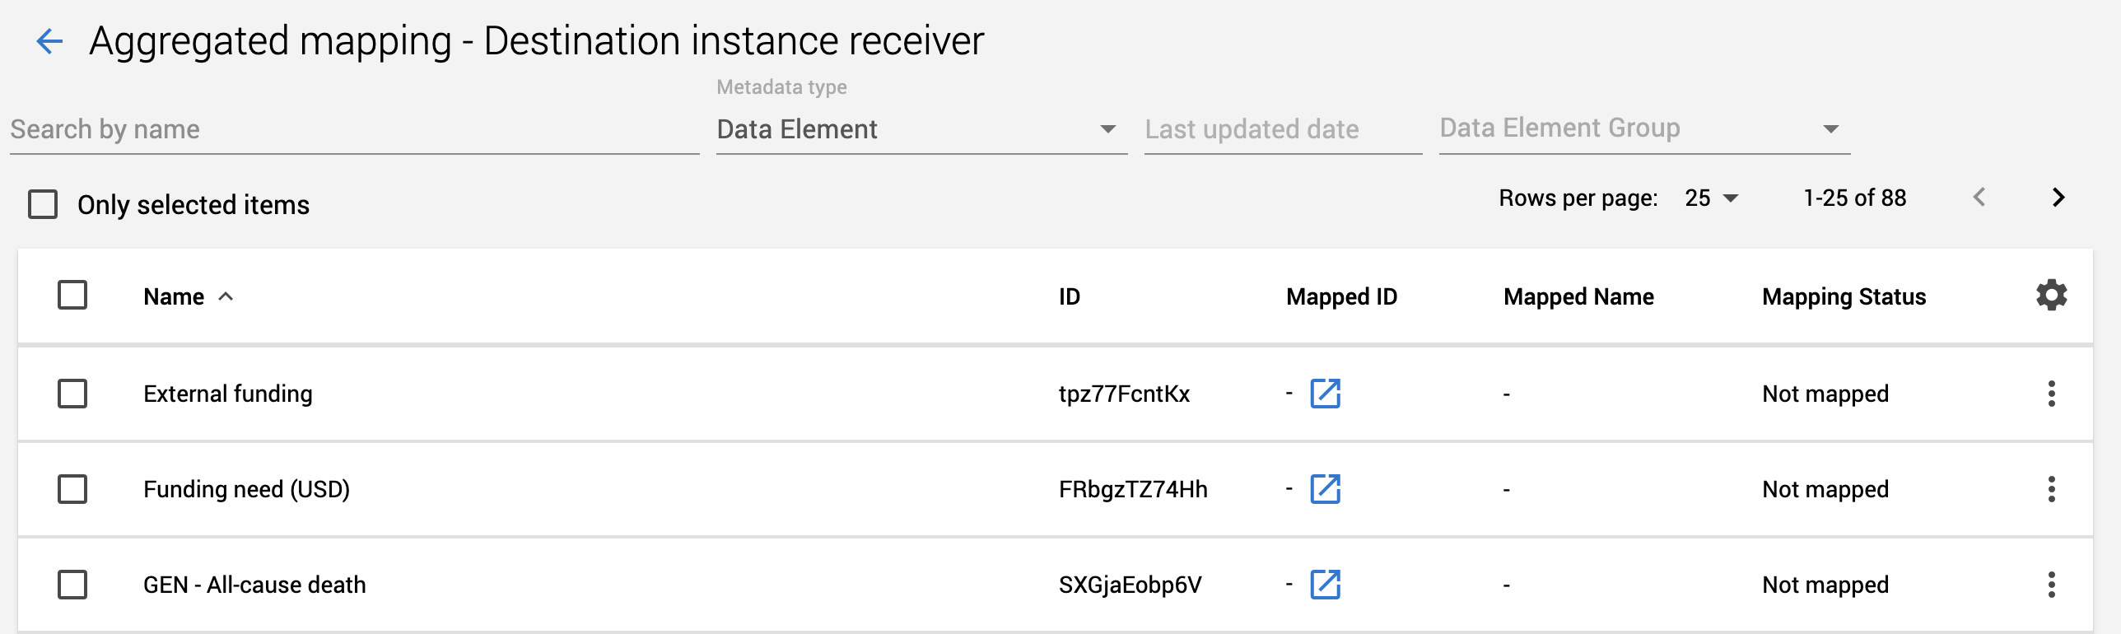Screen dimensions: 2121x634
Task: Click the back arrow beside Aggregated mapping title
Action: pyautogui.click(x=51, y=41)
